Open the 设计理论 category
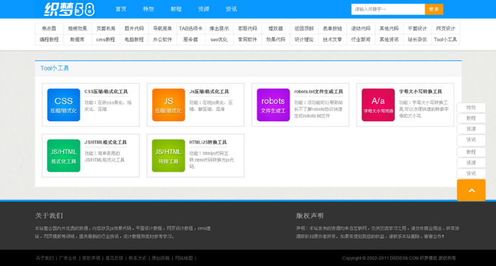 coord(304,40)
